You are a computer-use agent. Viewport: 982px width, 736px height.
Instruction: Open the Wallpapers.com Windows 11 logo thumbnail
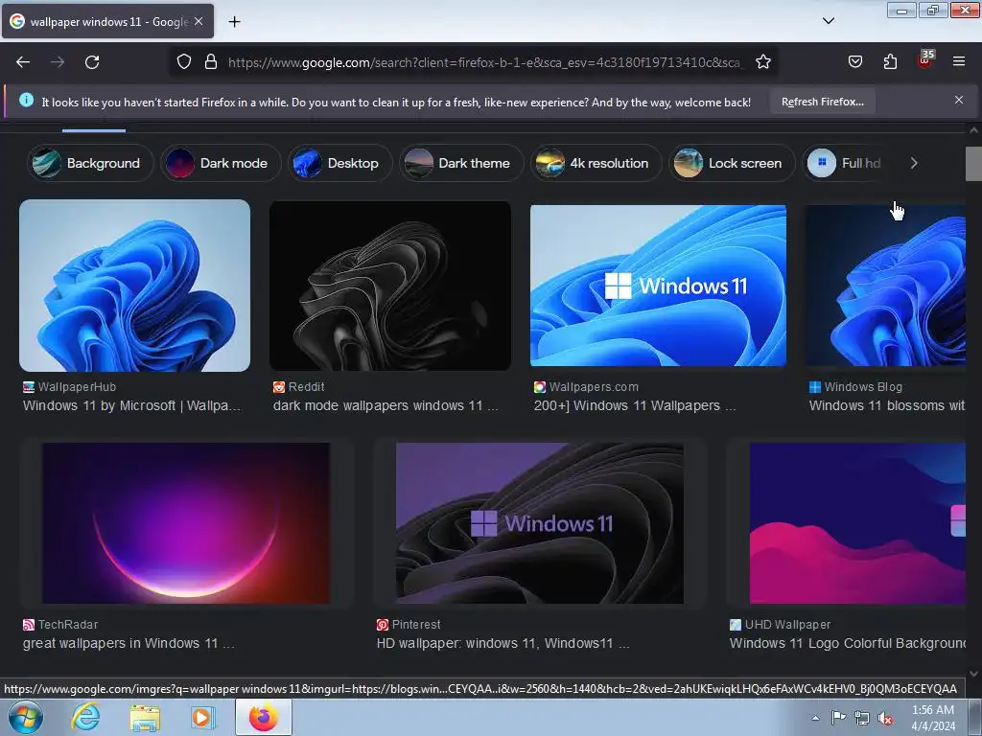click(658, 286)
